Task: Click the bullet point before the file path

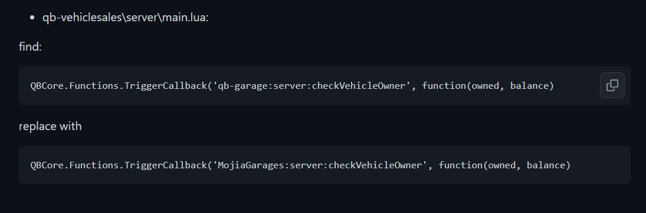Action: coord(32,18)
